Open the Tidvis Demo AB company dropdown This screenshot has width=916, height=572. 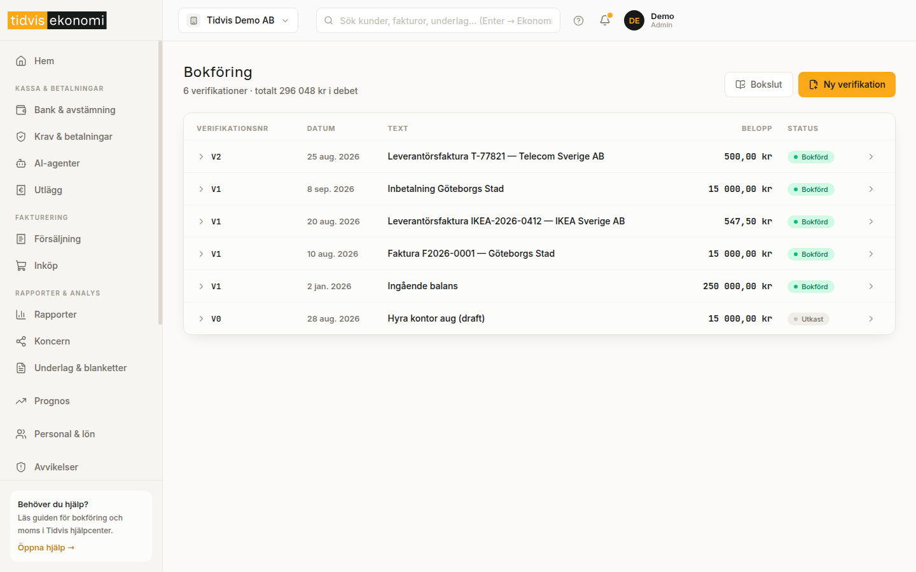(x=238, y=20)
